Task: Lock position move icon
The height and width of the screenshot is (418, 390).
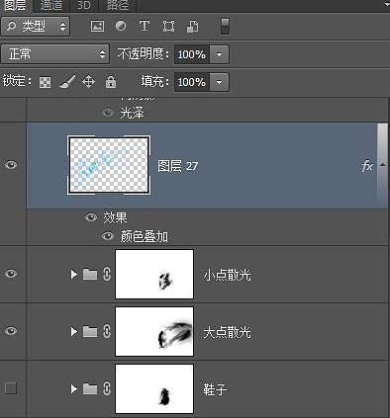Action: pos(88,82)
